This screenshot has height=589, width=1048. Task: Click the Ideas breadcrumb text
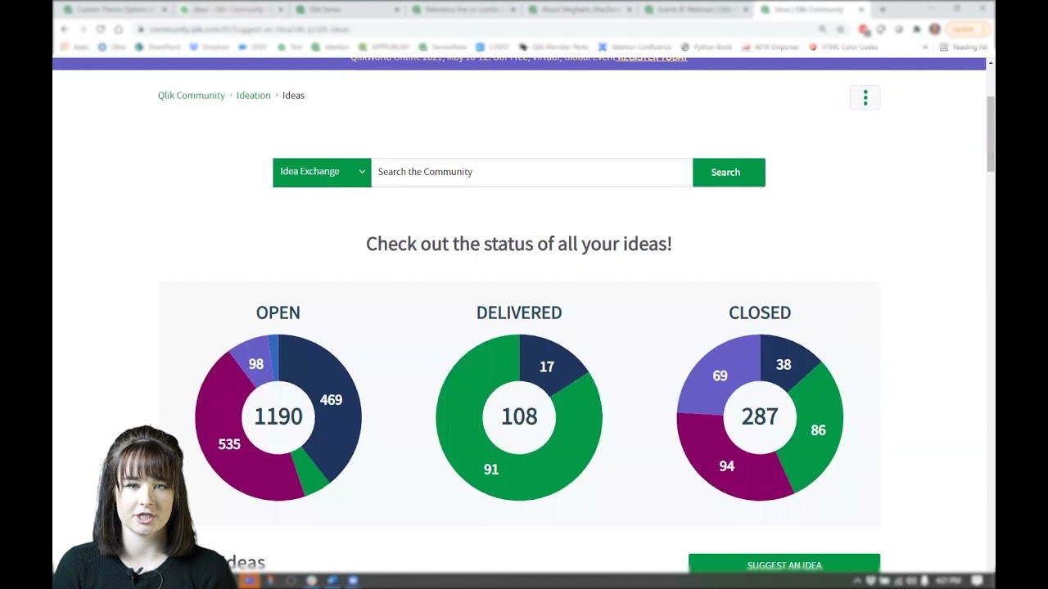(x=293, y=96)
